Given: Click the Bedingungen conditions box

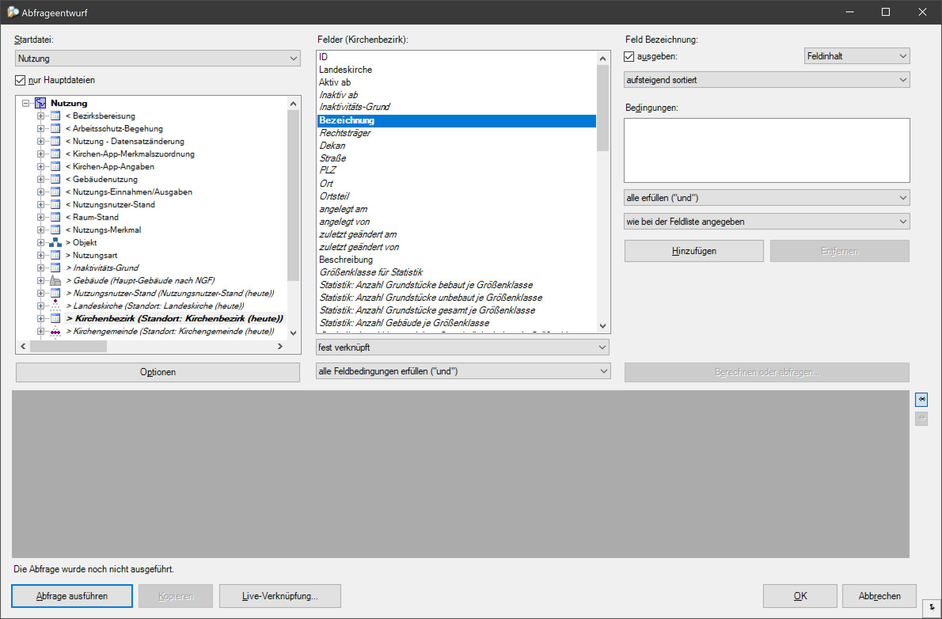Looking at the screenshot, I should (767, 150).
